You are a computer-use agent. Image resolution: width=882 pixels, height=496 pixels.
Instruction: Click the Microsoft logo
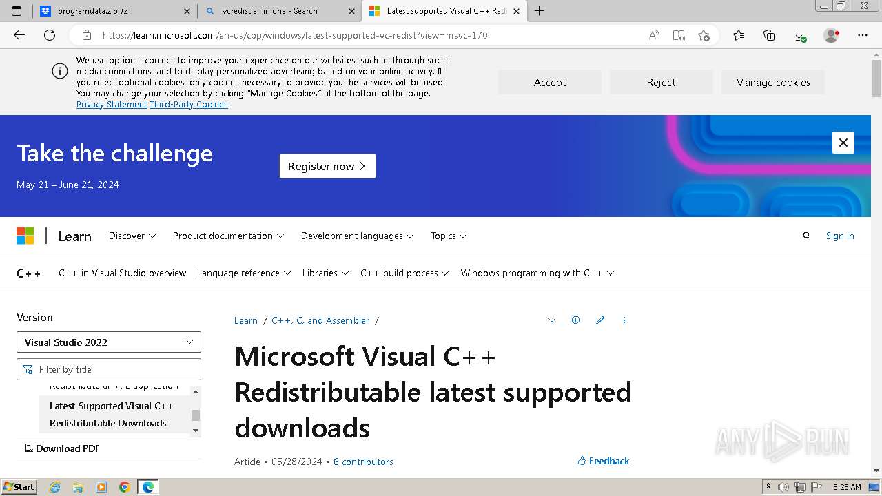(25, 236)
